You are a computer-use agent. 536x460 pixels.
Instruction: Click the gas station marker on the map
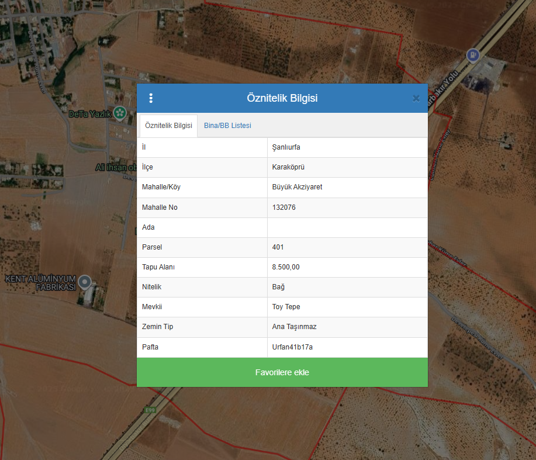pyautogui.click(x=472, y=56)
